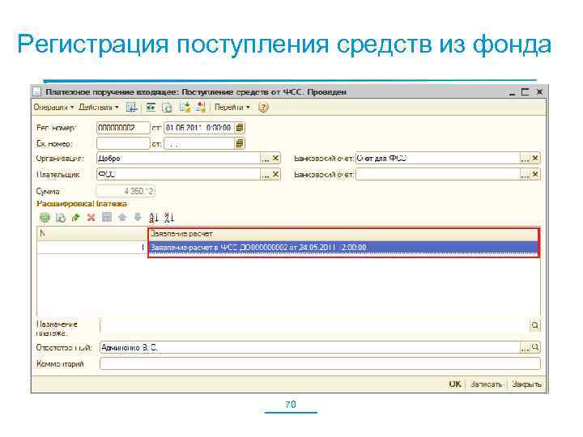Maximize the payment order window

pyautogui.click(x=525, y=91)
